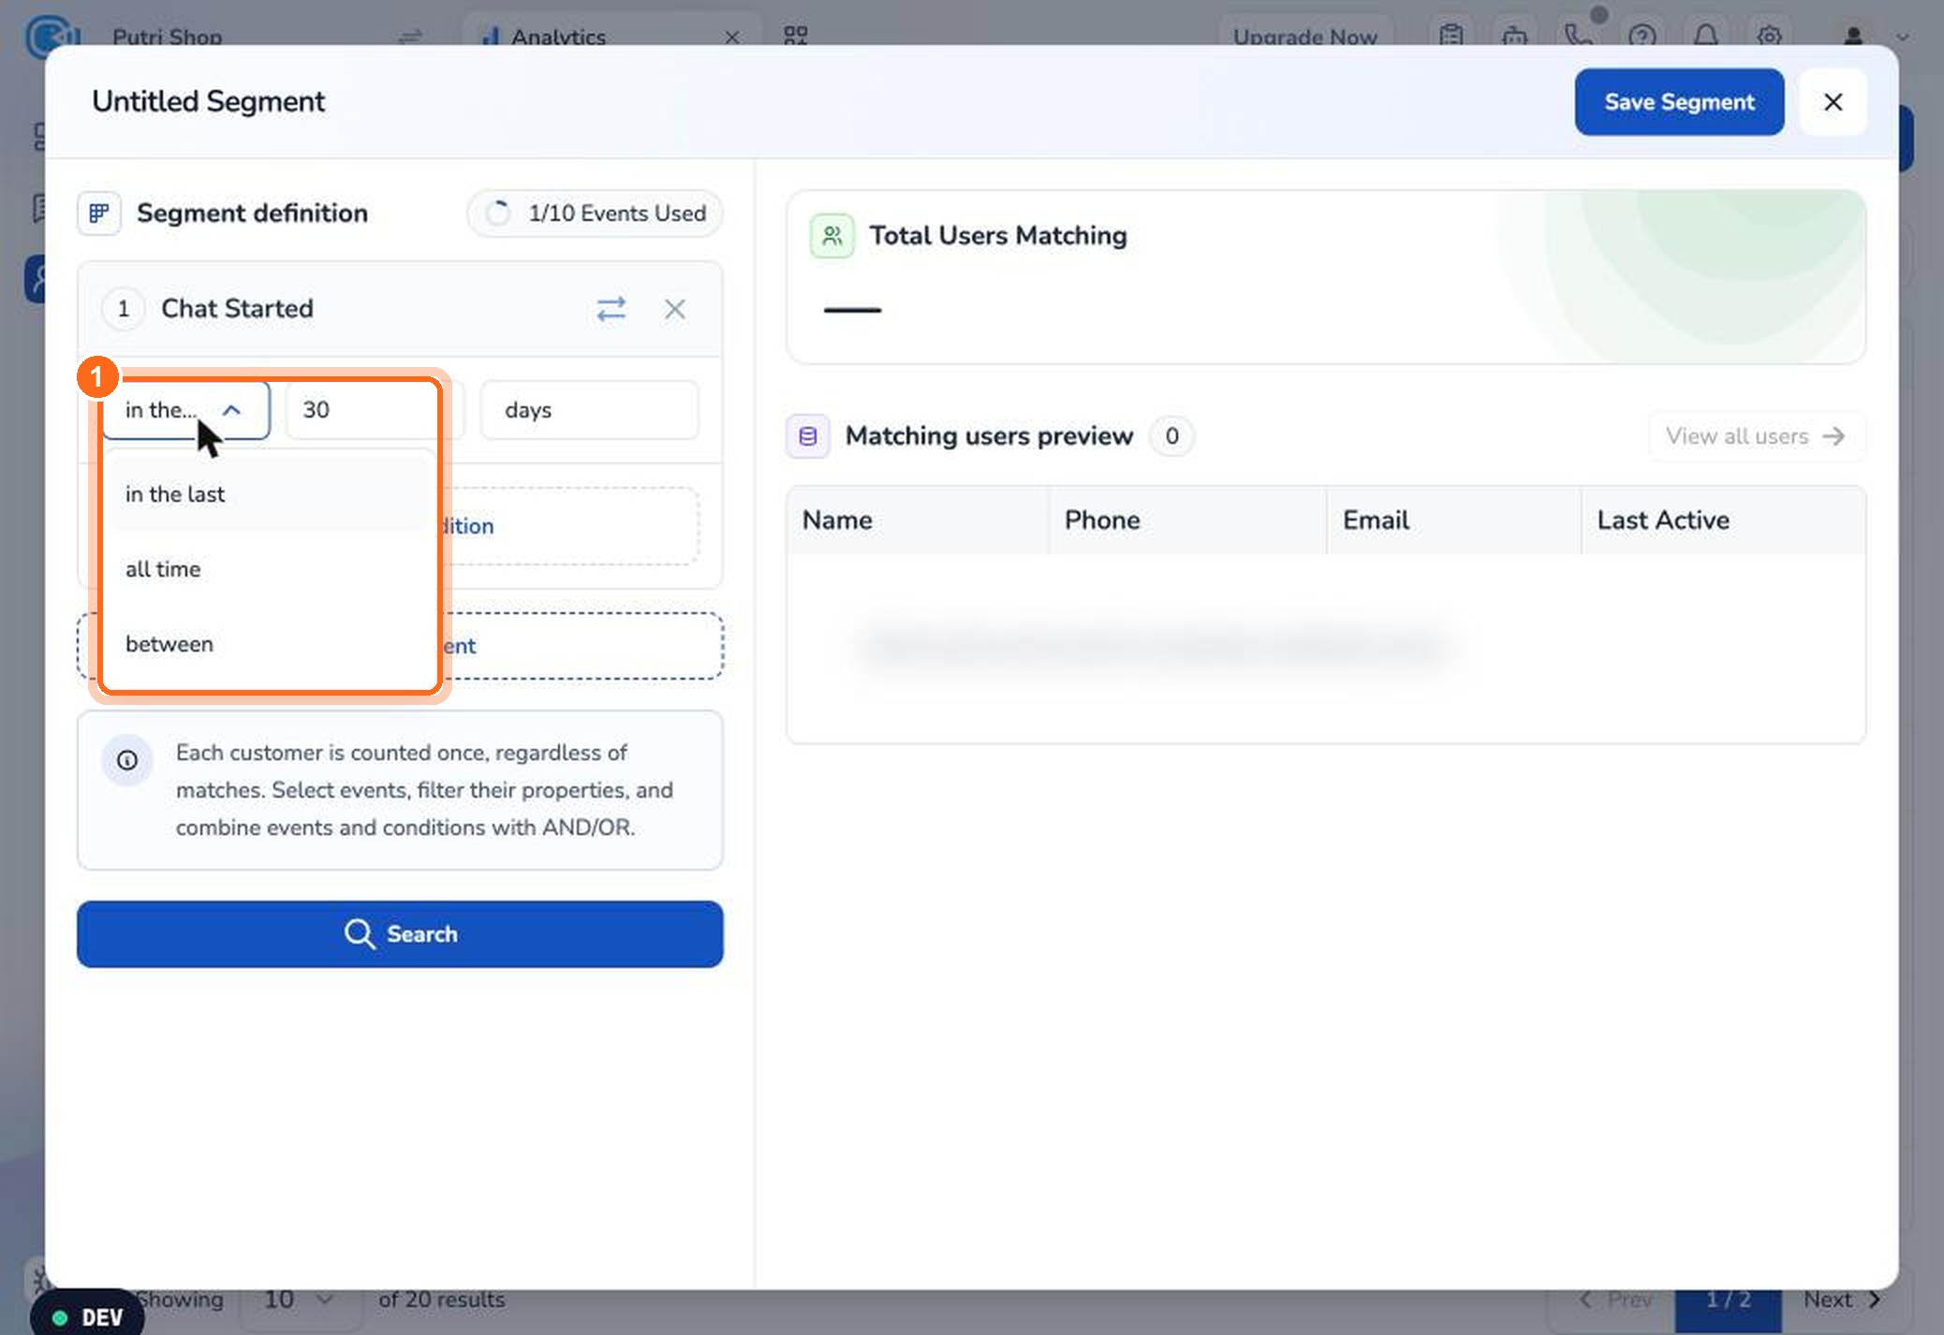Click the clipboard icon in the top bar

pos(1451,37)
